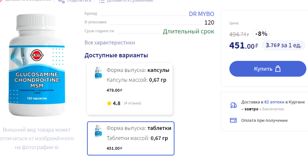This screenshot has height=166, width=308.
Task: Click the share icon at top
Action: click(x=61, y=2)
